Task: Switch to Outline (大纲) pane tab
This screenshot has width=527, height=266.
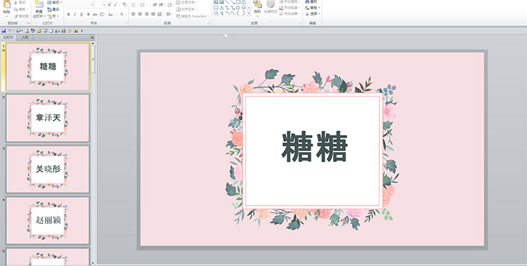Action: point(25,38)
